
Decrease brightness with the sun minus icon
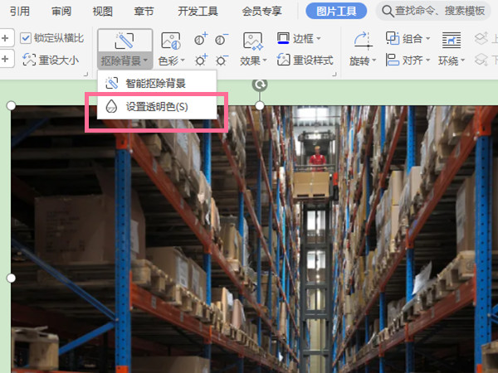pyautogui.click(x=222, y=60)
